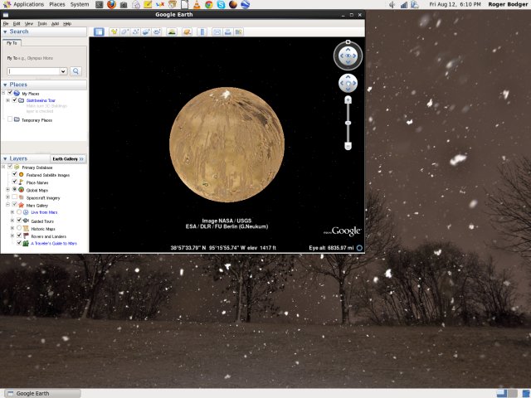Print the current view
Image resolution: width=531 pixels, height=398 pixels.
(x=228, y=32)
